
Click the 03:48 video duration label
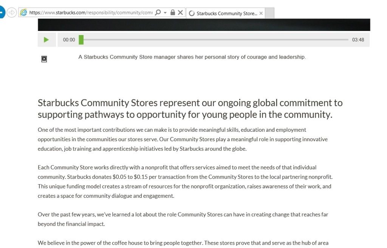click(x=358, y=40)
